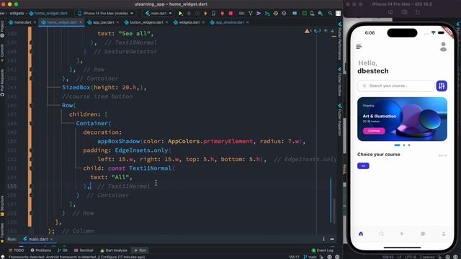Open the Structure side panel

click(x=2, y=206)
